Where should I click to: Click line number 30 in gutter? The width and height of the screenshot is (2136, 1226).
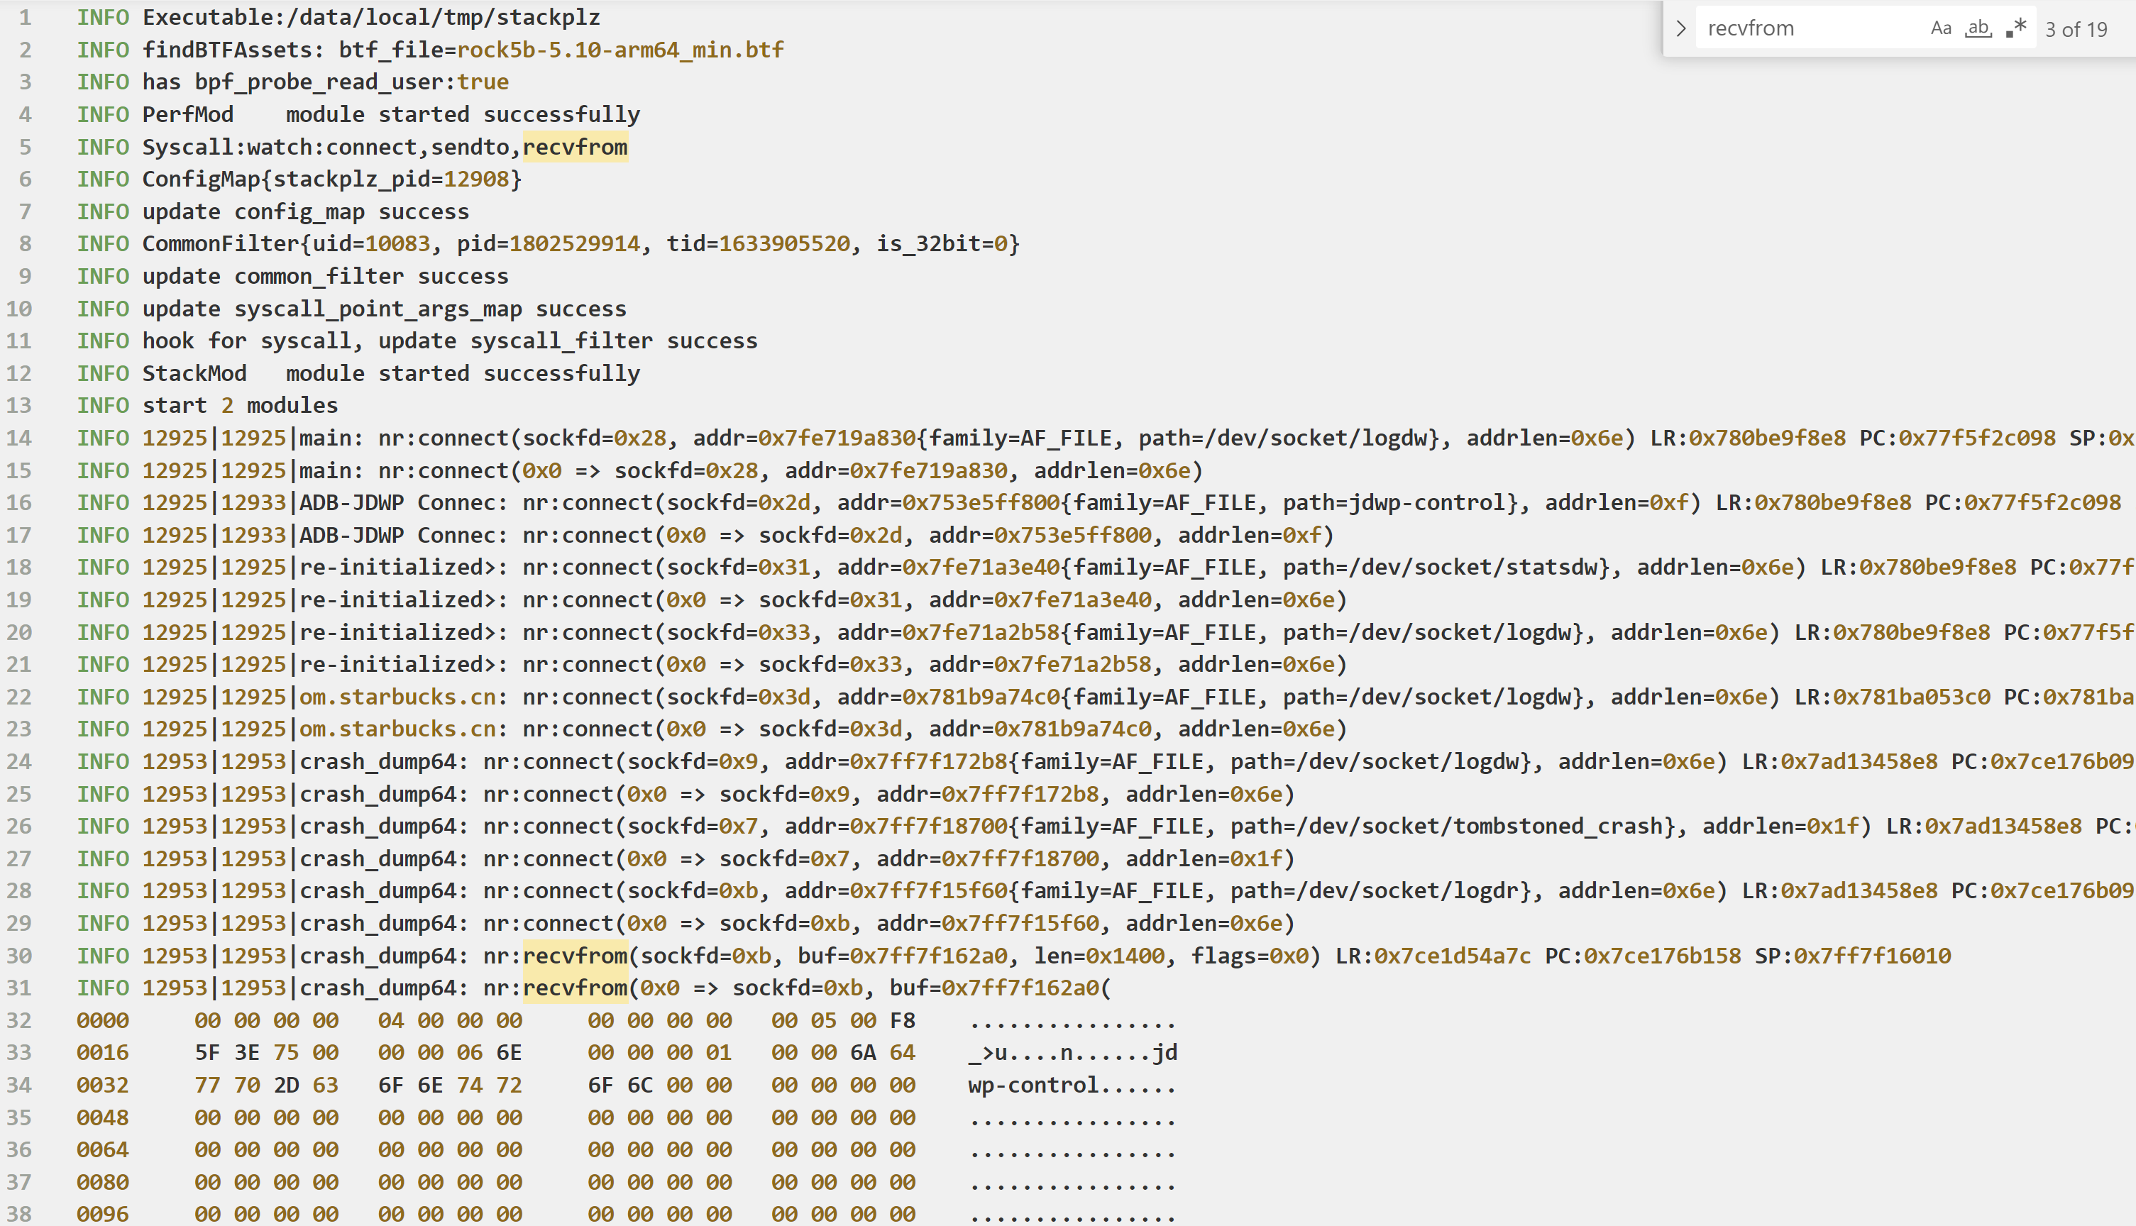[20, 956]
